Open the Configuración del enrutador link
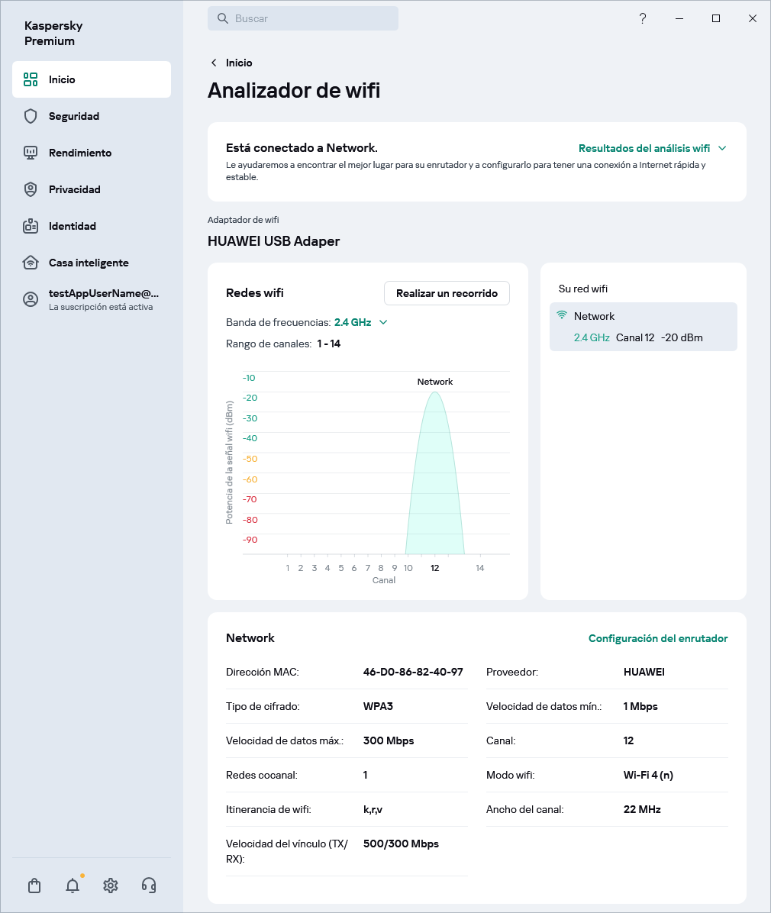Image resolution: width=771 pixels, height=913 pixels. click(x=658, y=638)
